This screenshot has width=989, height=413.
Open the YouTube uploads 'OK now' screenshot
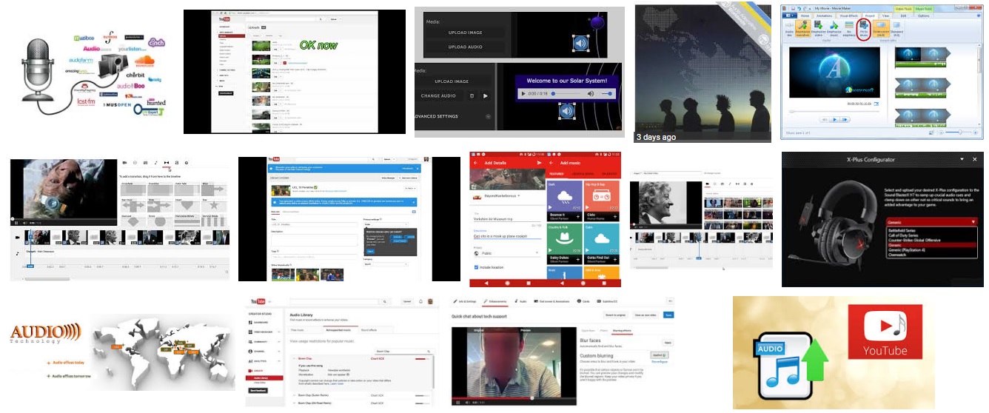(x=295, y=71)
